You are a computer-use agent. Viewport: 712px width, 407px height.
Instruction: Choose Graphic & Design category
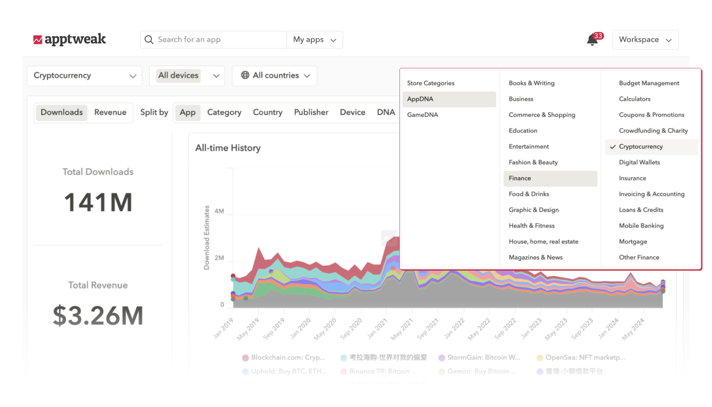coord(550,210)
